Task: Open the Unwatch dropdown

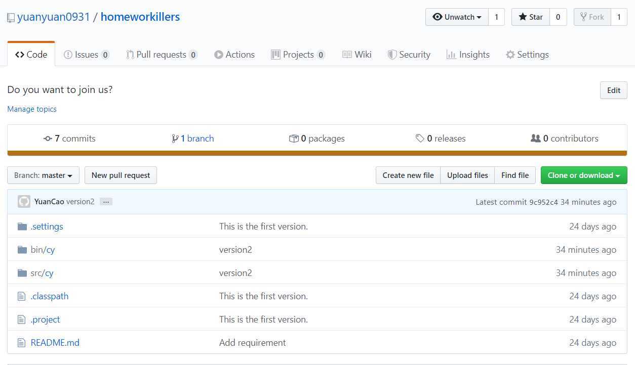Action: tap(457, 17)
